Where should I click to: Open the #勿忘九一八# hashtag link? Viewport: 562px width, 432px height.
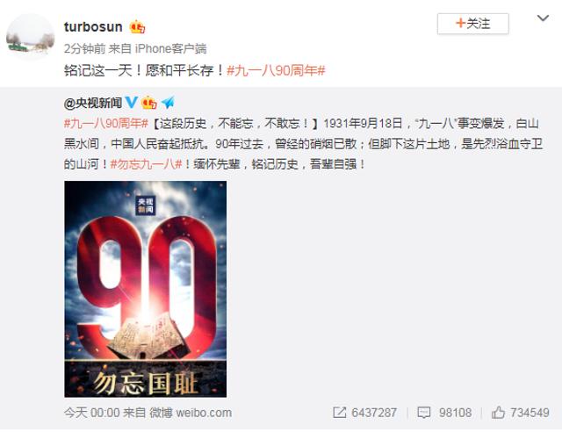tap(147, 164)
